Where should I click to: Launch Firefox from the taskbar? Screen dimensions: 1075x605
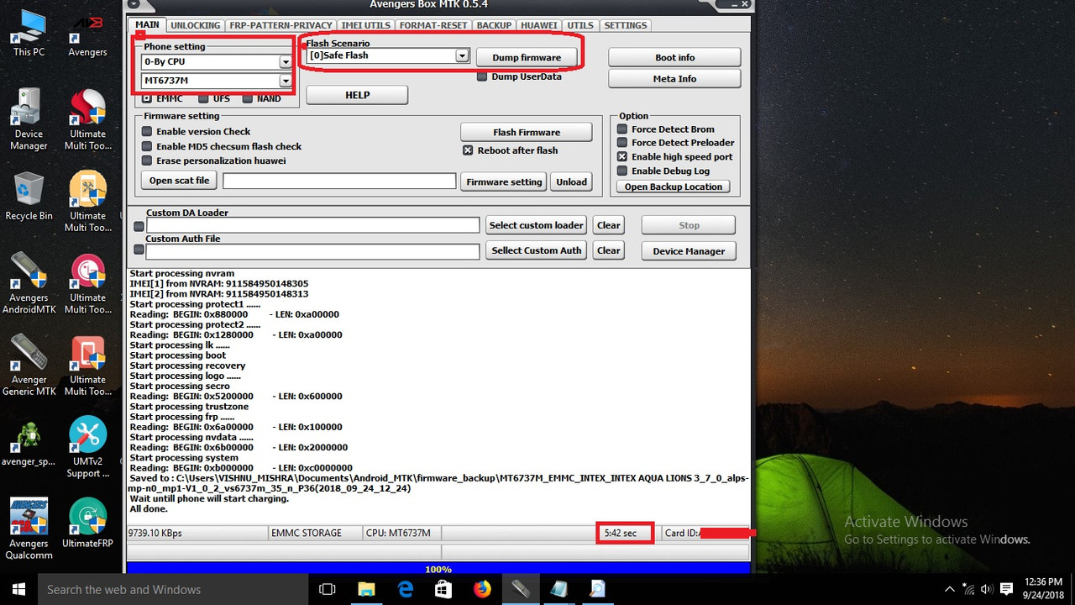click(x=482, y=589)
